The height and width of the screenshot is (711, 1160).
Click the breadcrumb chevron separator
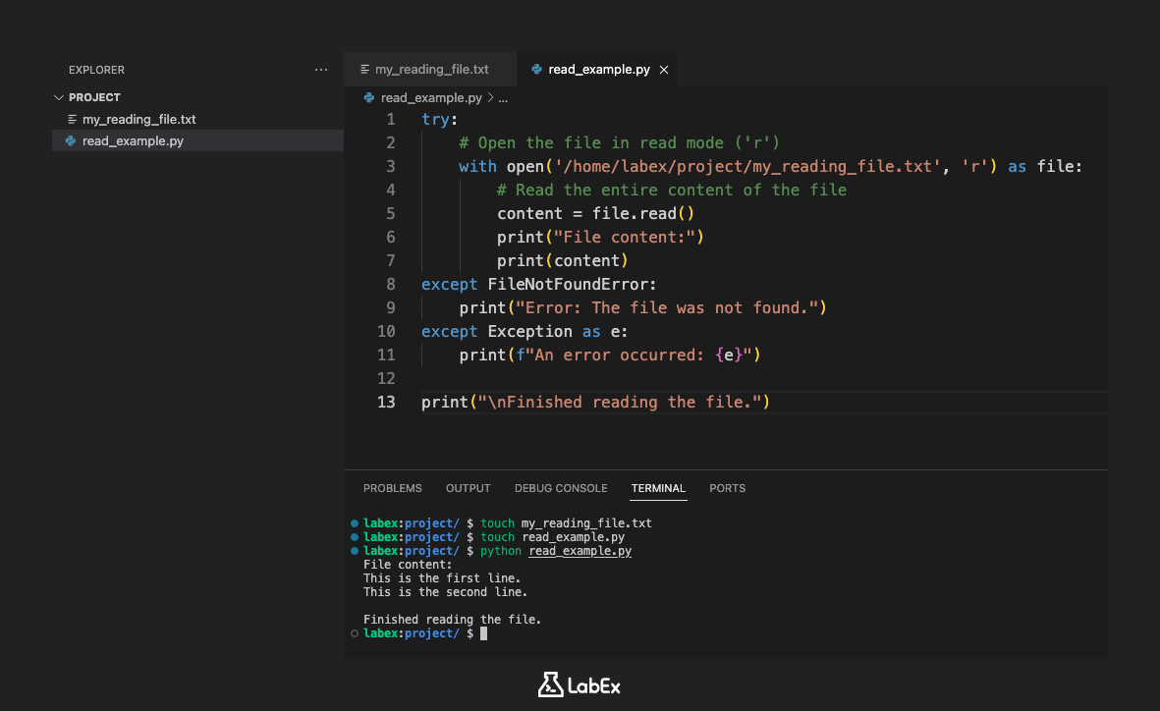pyautogui.click(x=490, y=97)
